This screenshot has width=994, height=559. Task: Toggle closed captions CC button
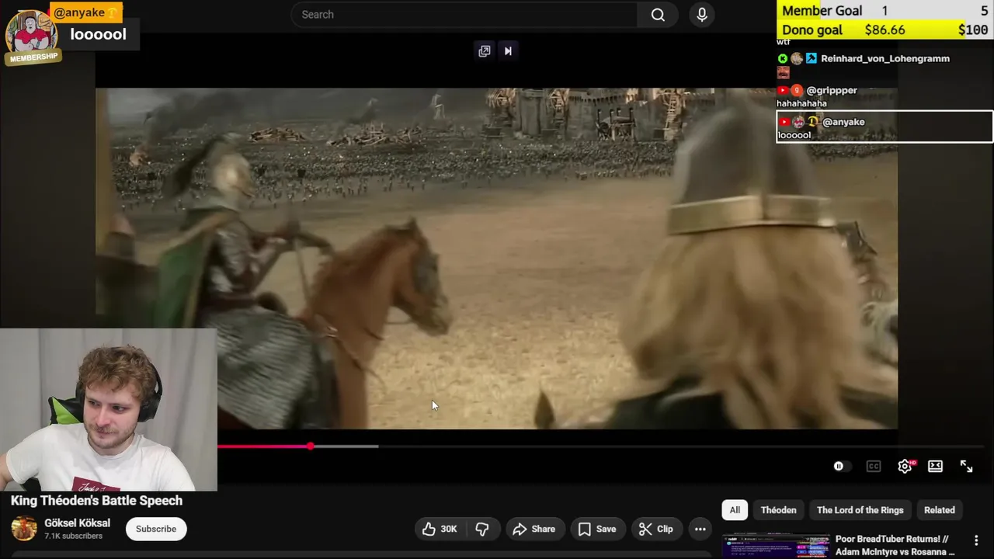coord(874,467)
